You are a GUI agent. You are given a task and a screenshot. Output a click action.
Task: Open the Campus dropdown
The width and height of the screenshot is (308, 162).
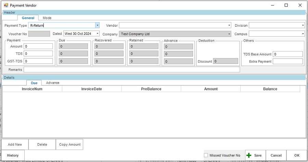tap(303, 34)
